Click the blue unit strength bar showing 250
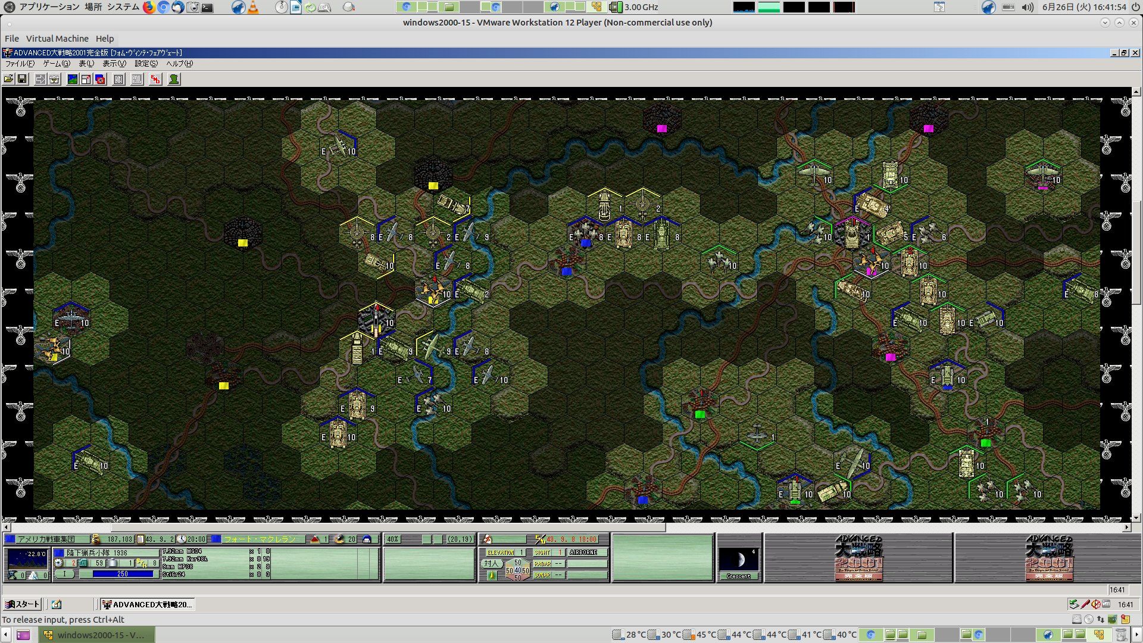Screen dimensions: 1143x643 point(123,574)
